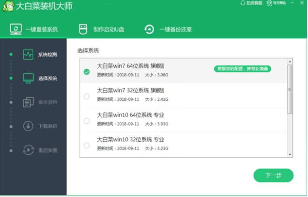The height and width of the screenshot is (197, 308).
Task: Click the 一键重装系统 monitor icon
Action: (16, 29)
